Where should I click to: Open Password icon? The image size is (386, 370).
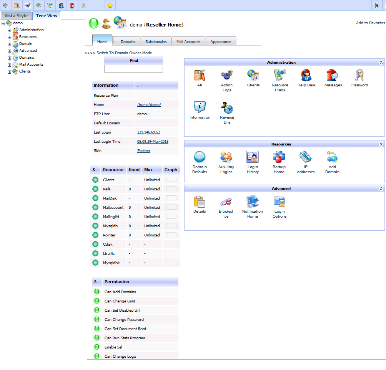pyautogui.click(x=359, y=76)
